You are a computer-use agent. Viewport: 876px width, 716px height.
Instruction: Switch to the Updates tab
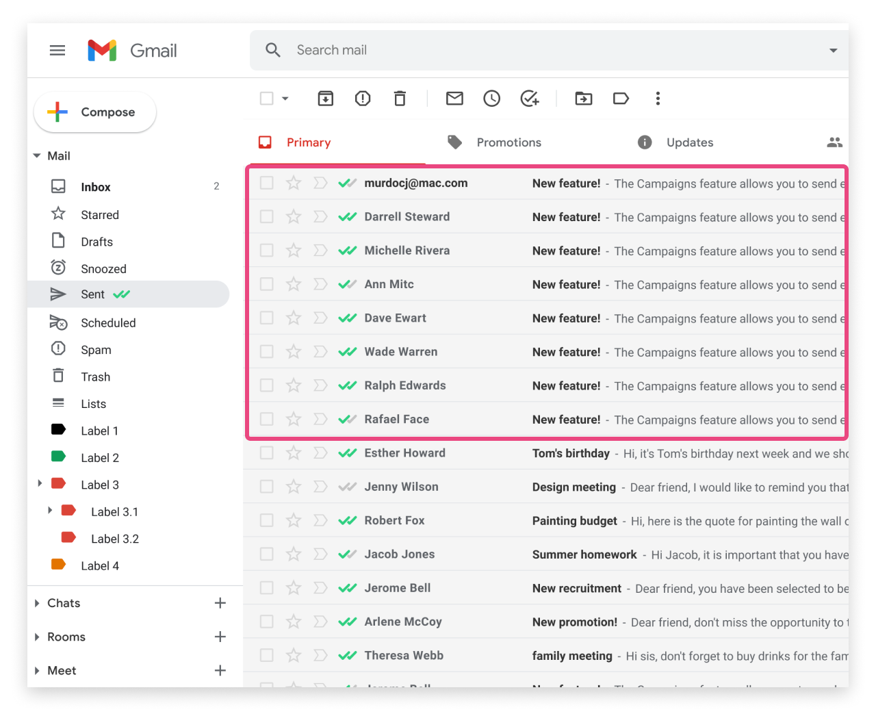click(x=689, y=142)
